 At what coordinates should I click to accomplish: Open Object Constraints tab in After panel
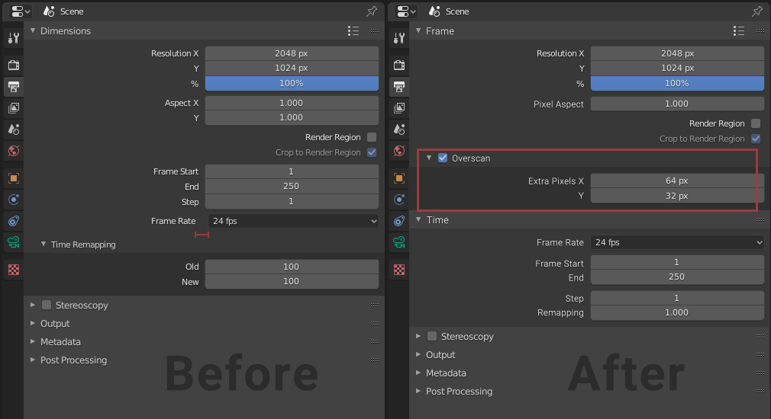[399, 221]
